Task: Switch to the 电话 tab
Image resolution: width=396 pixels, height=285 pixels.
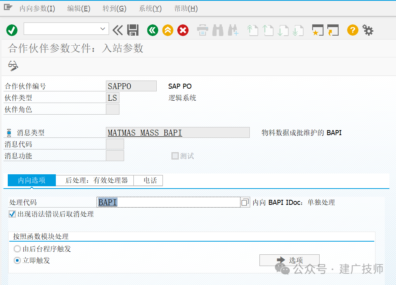Action: click(x=149, y=180)
